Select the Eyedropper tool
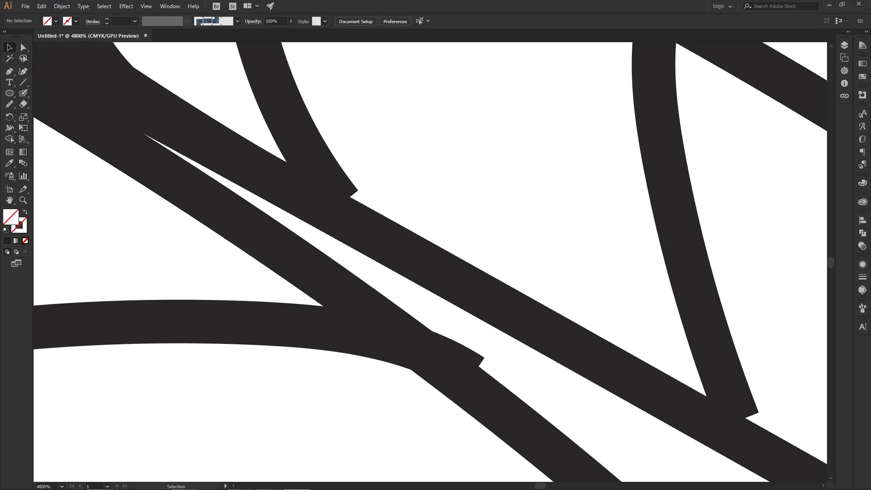The image size is (871, 490). click(9, 163)
